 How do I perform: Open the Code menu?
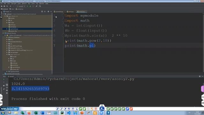(19, 4)
